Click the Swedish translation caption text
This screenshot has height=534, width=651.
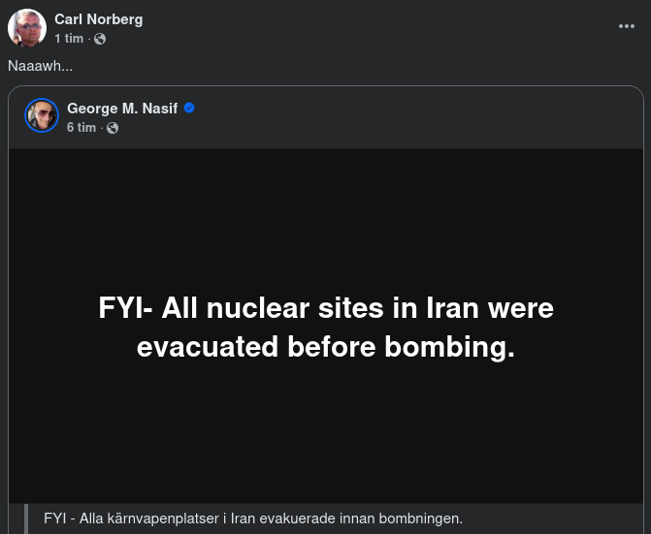(252, 518)
